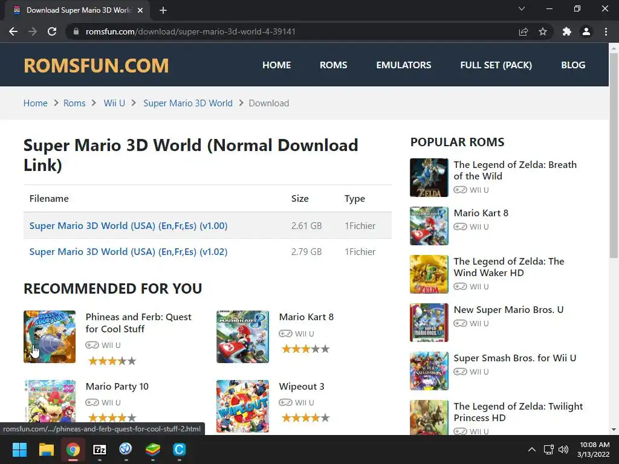Click the forward navigation arrow
The width and height of the screenshot is (619, 464).
(33, 31)
